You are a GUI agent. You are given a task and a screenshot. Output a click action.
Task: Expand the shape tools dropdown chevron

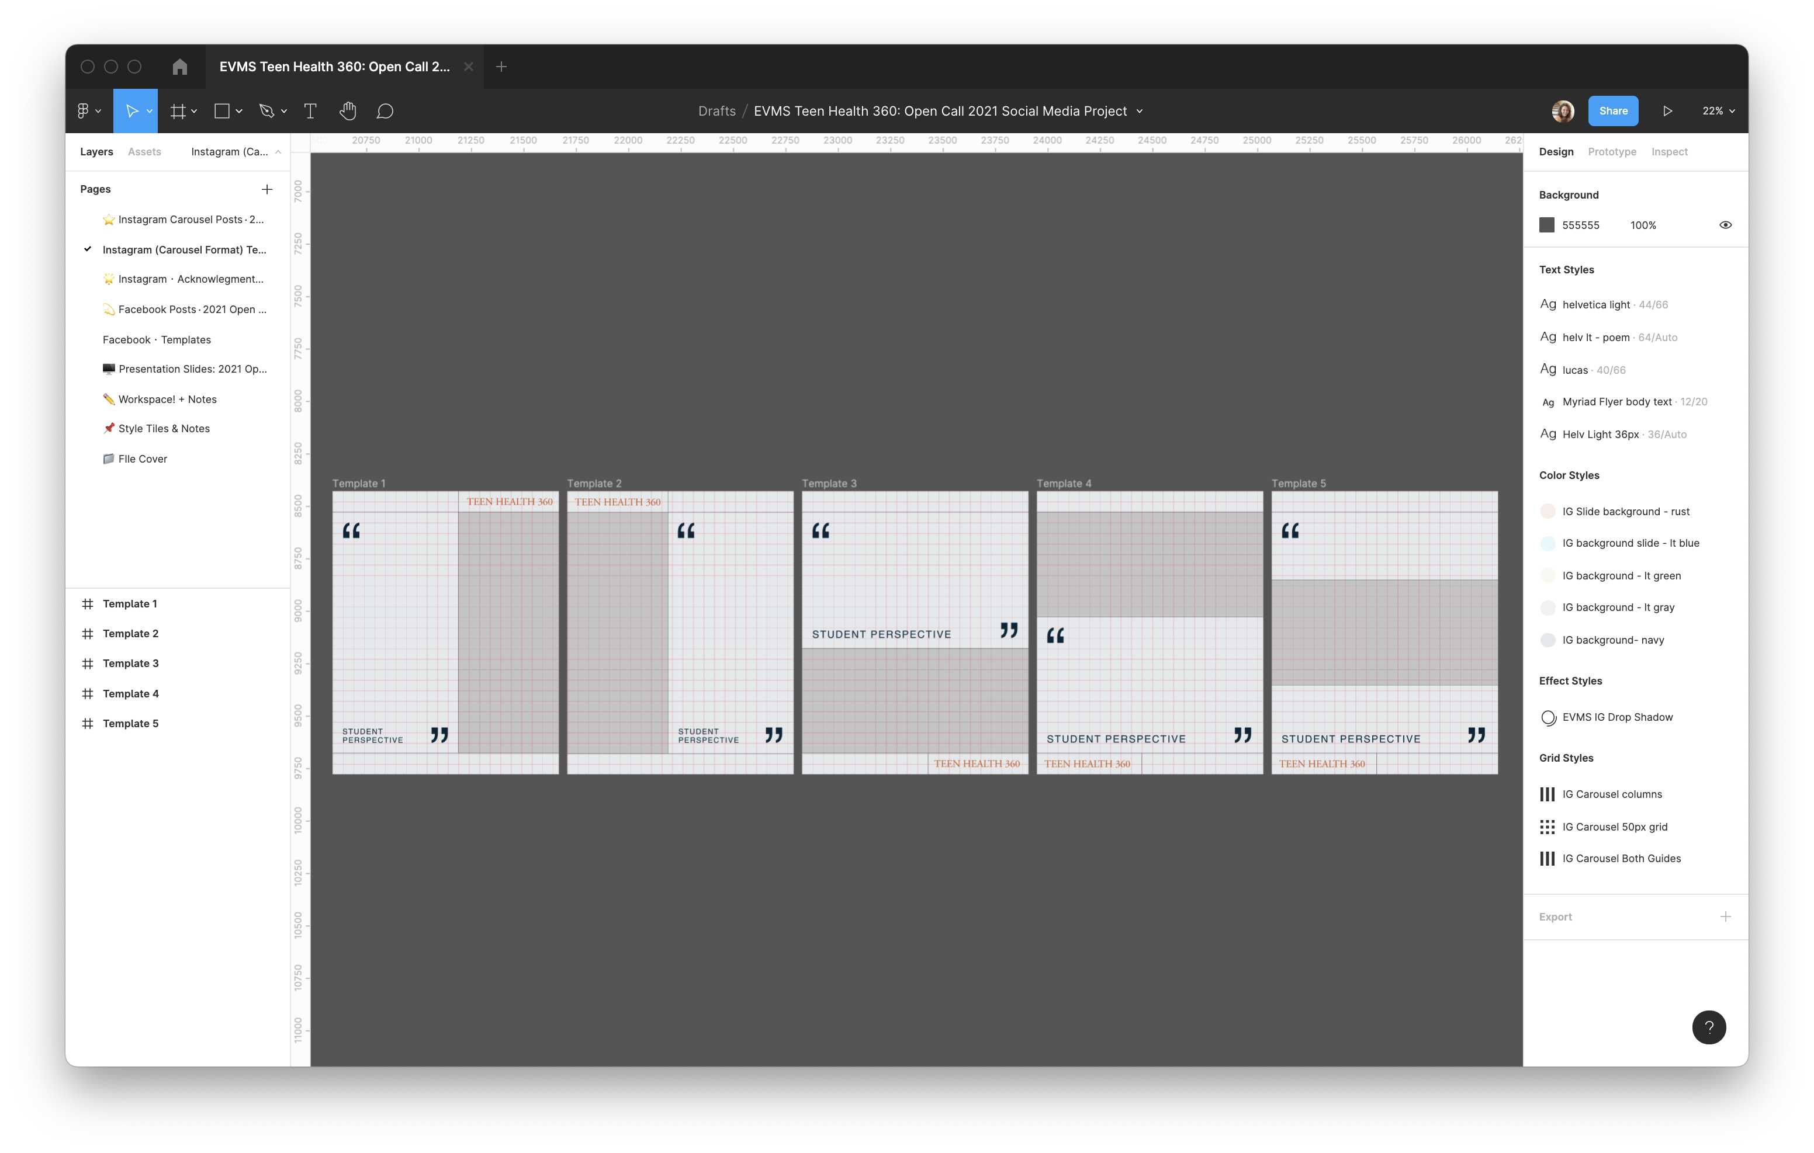(x=239, y=112)
